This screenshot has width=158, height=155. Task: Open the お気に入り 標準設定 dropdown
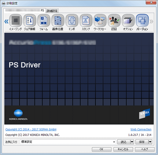point(68,142)
